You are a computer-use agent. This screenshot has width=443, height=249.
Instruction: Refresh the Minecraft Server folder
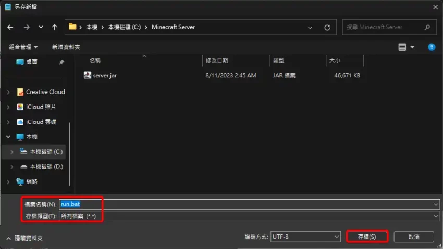pos(327,28)
